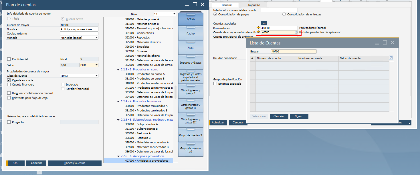
Task: Click the orange link arrow beside Proveedores
Action: pos(258,28)
